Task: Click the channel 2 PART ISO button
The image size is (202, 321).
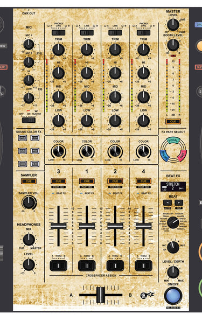Action: 115,187
